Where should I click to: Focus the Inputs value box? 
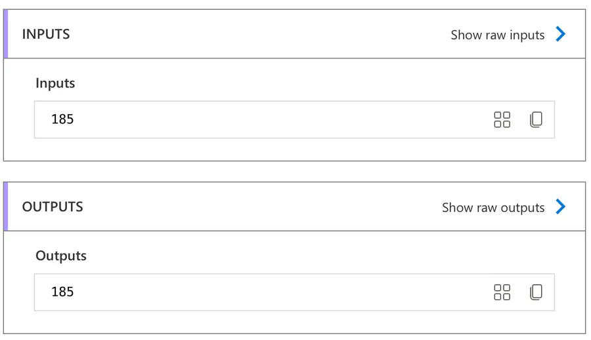(x=263, y=119)
